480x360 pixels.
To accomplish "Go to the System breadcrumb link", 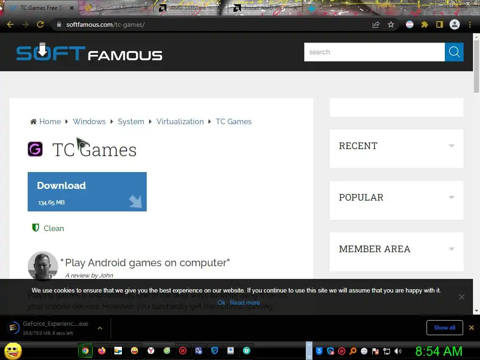I will pos(131,121).
